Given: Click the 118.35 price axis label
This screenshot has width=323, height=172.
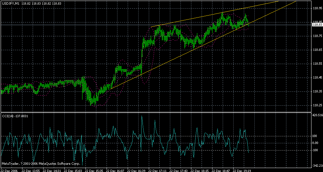Looking at the screenshot, I should [x=317, y=91].
